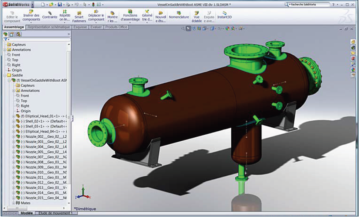Open the Fonctions d'assemblage tool

coord(130,16)
